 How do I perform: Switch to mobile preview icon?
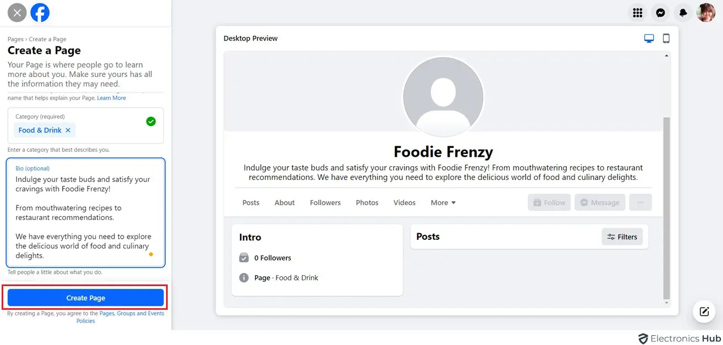coord(666,39)
